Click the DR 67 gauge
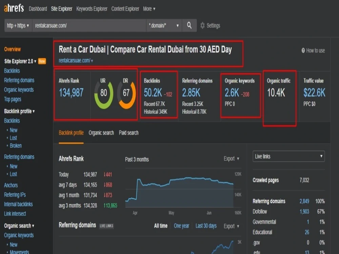Screen dimensions: 339x254 [x=126, y=93]
